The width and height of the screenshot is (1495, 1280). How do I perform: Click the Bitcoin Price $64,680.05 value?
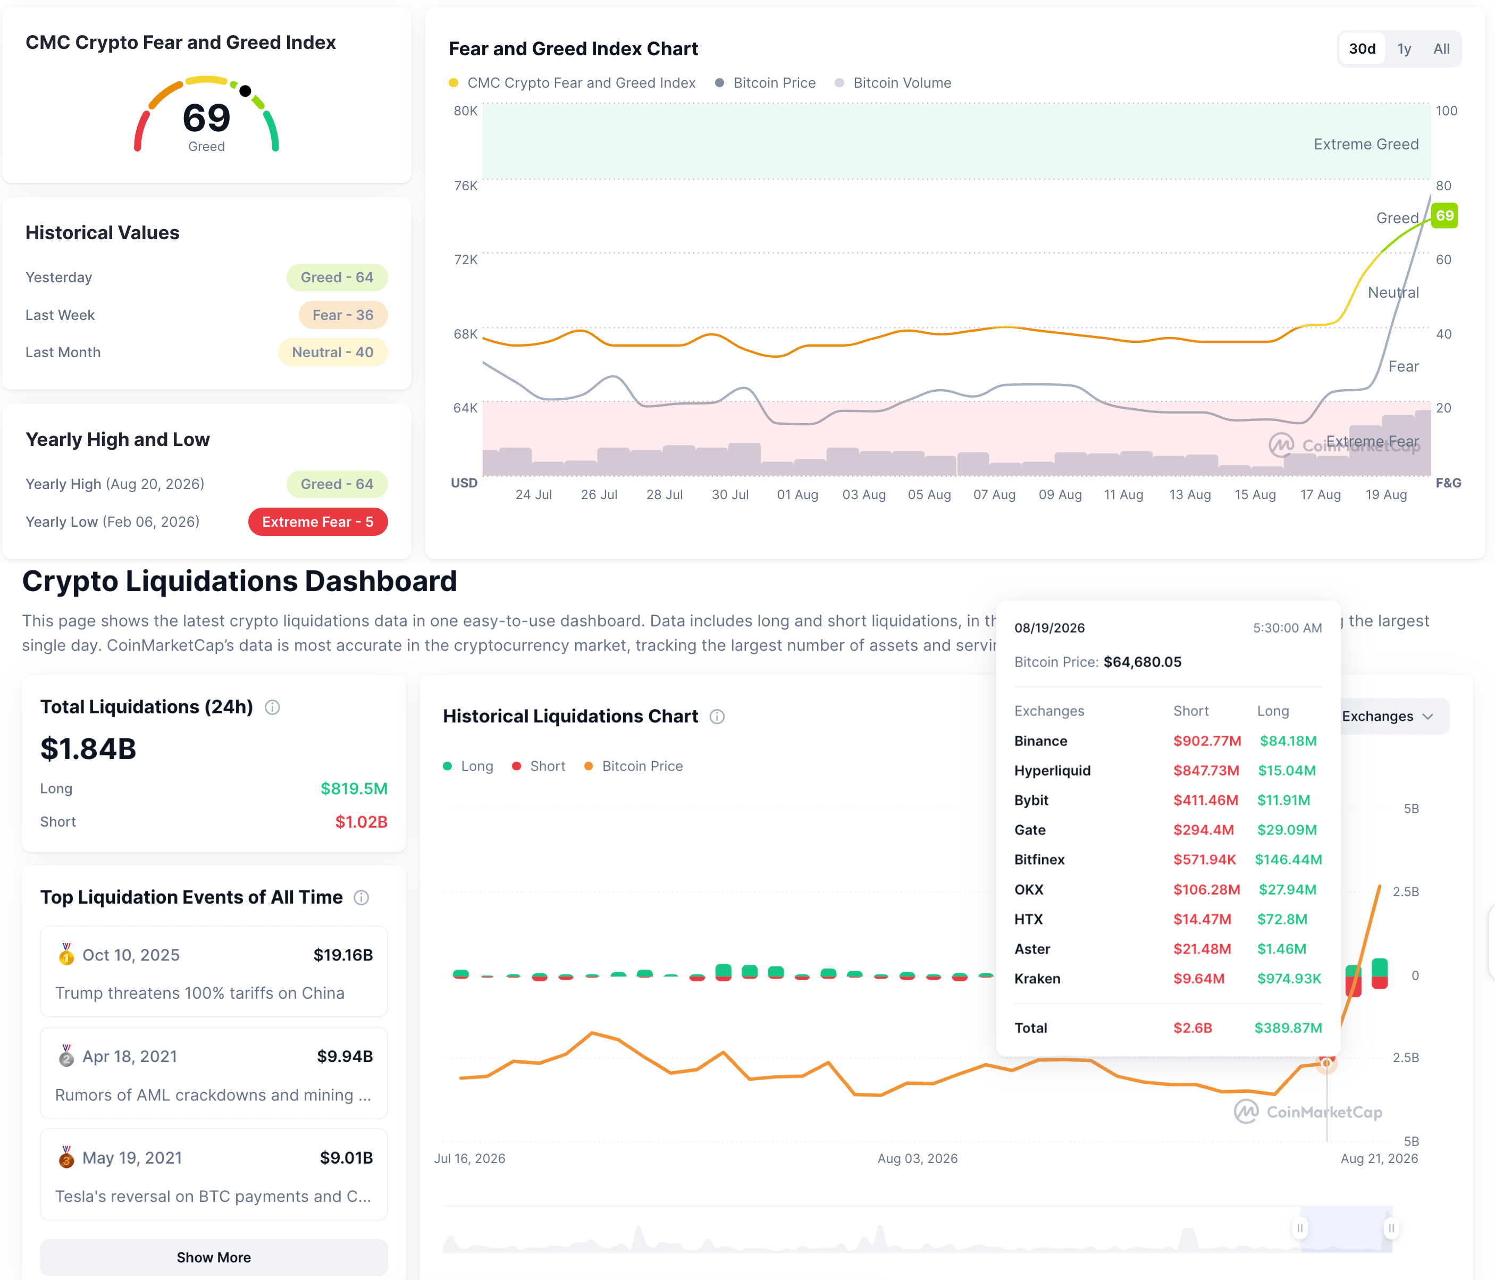1142,662
